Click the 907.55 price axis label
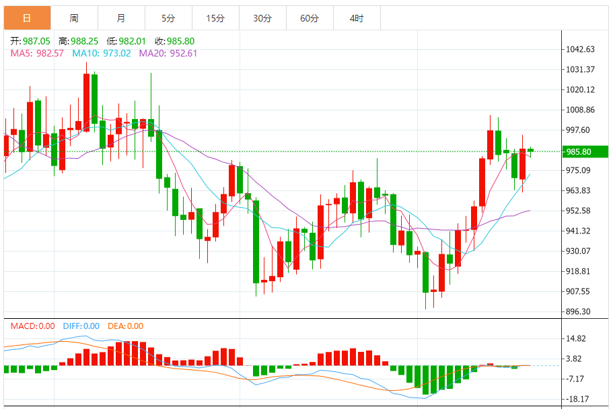 tap(578, 291)
